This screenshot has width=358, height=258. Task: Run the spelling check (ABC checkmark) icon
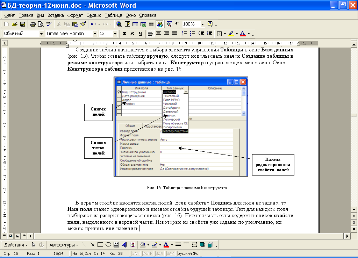49,24
